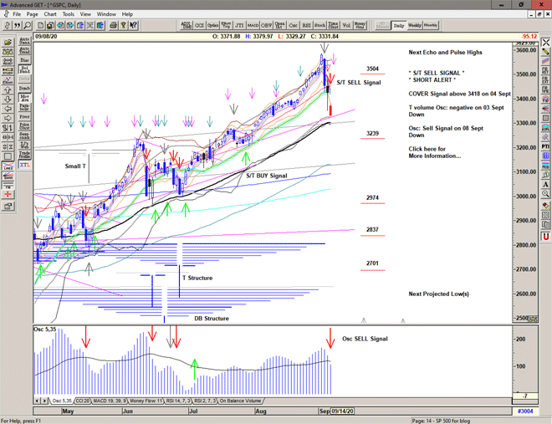552x424 pixels.
Task: Open the Chart menu
Action: point(50,14)
